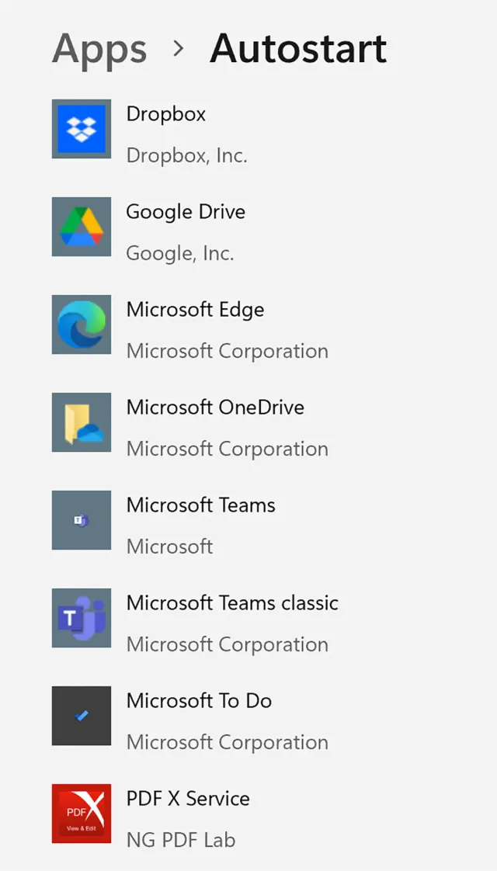Select the Google Drive entry name

click(186, 212)
